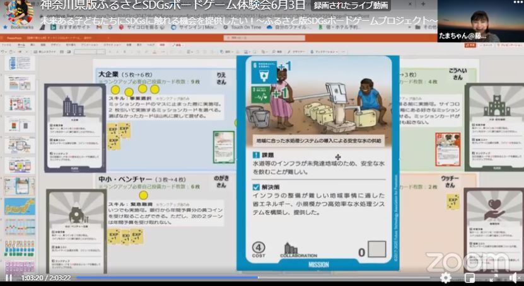Click the heart-in-hand card icon

coord(492,207)
